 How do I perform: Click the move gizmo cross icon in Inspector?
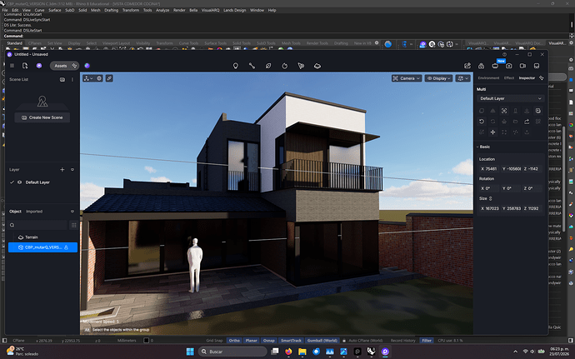pyautogui.click(x=492, y=132)
